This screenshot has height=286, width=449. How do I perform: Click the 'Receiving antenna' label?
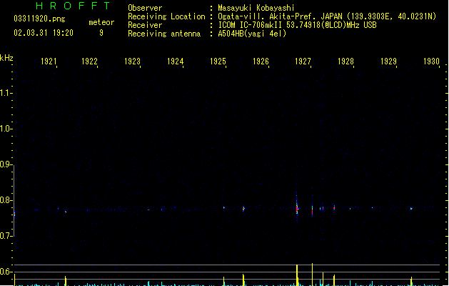coord(164,34)
